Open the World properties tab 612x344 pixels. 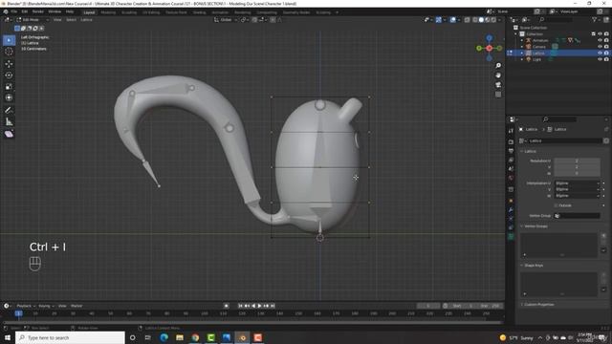(x=511, y=179)
